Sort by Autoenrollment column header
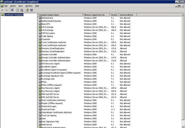185x128 pixels. click(x=128, y=15)
